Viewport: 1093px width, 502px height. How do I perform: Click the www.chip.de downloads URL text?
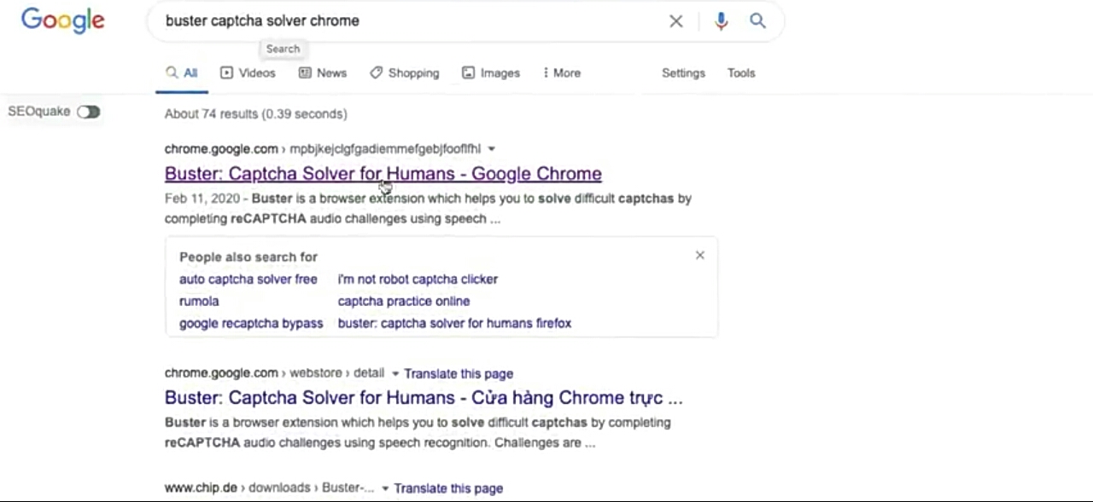tap(270, 488)
